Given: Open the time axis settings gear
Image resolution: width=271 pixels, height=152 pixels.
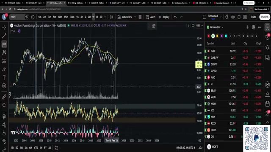Looking at the screenshot, I should click(199, 141).
